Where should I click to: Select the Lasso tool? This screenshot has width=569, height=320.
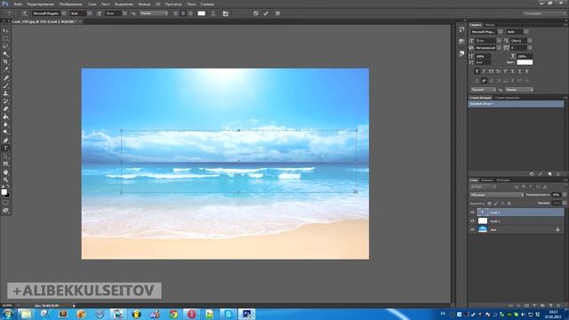coord(5,46)
